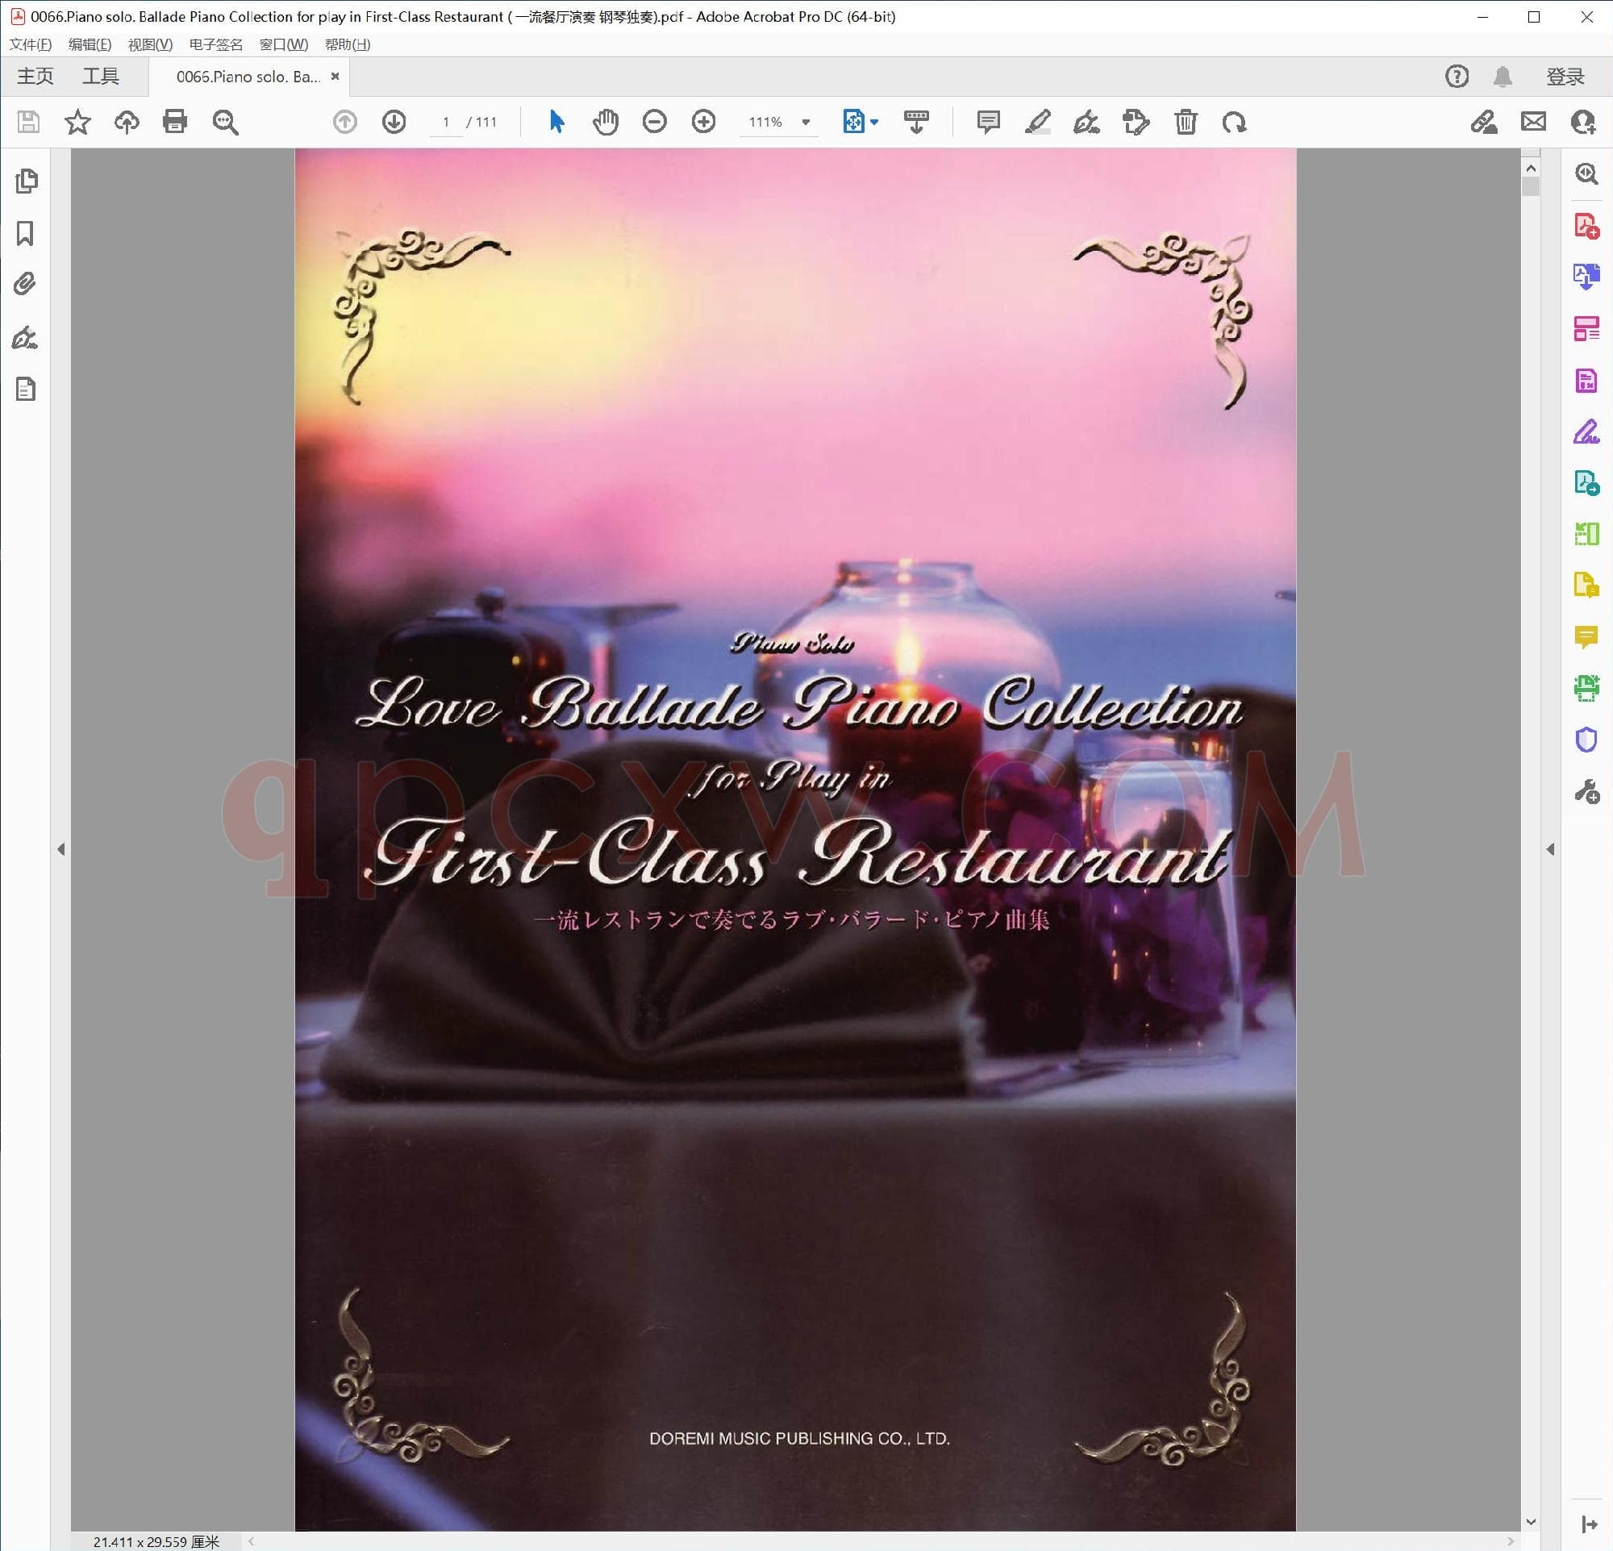Expand the right tools pane arrow
1613x1551 pixels.
click(x=1550, y=849)
